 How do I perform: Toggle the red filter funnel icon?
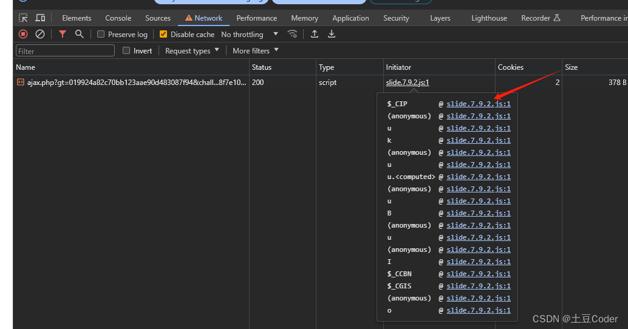pos(63,35)
